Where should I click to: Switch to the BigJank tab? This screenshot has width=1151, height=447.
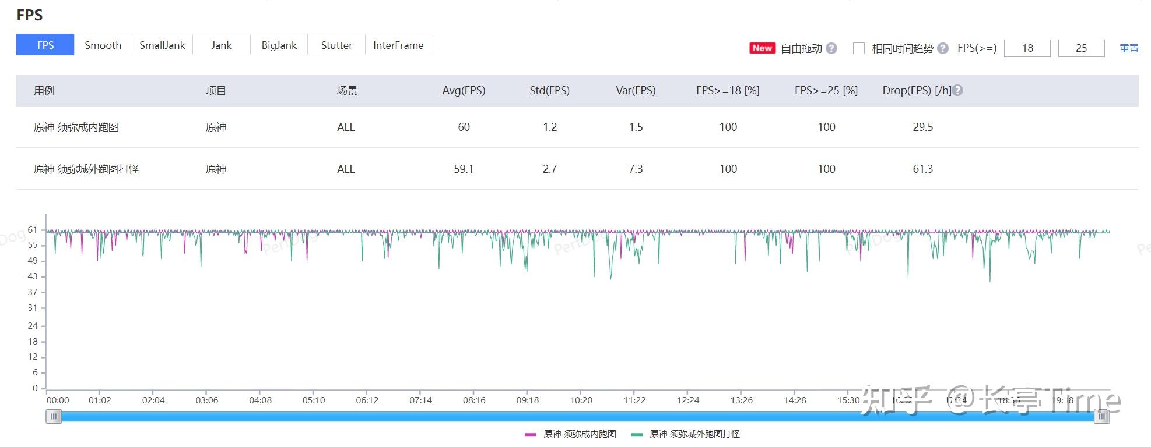279,45
